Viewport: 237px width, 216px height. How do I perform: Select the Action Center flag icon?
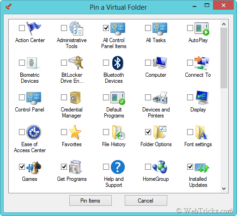pos(34,28)
